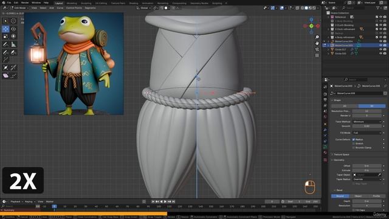Click the timeline play button

point(165,201)
